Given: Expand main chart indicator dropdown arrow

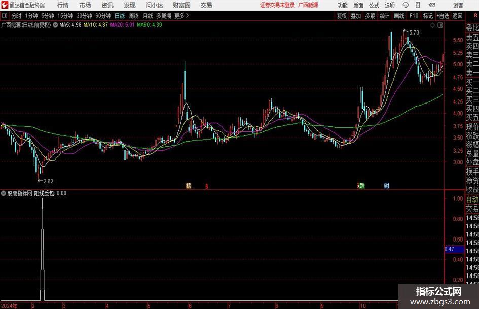Looking at the screenshot, I should (x=55, y=25).
